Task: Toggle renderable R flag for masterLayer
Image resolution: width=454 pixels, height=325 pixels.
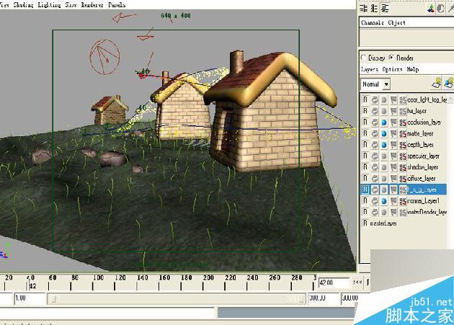Action: [365, 223]
